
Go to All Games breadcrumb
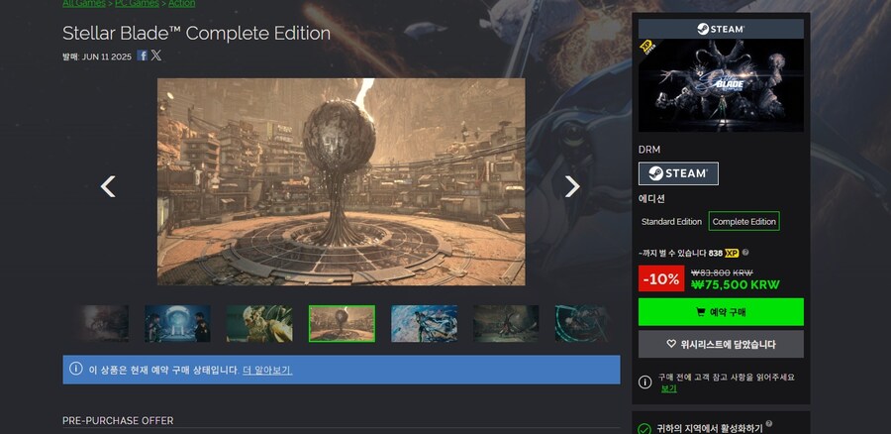click(83, 3)
